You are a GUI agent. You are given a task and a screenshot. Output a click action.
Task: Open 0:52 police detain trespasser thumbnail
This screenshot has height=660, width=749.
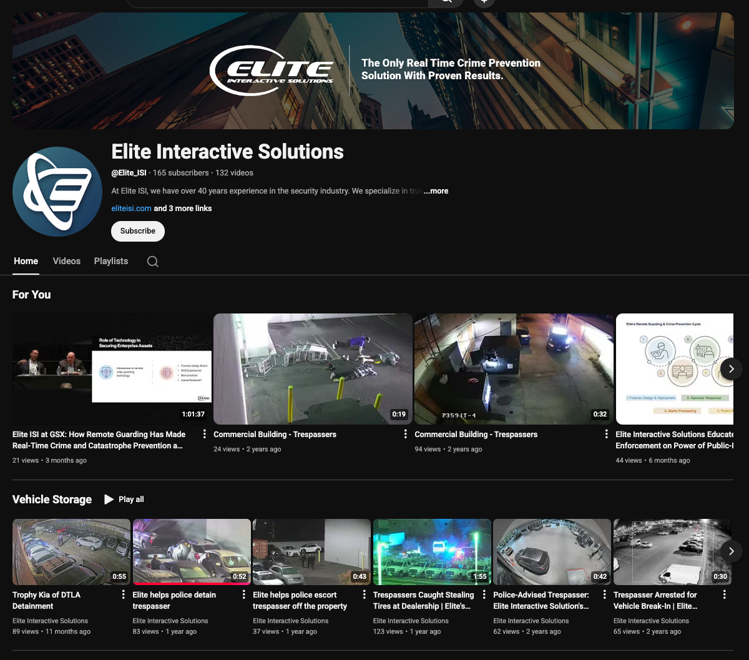point(192,552)
